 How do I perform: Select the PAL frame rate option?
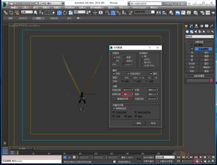(114, 61)
